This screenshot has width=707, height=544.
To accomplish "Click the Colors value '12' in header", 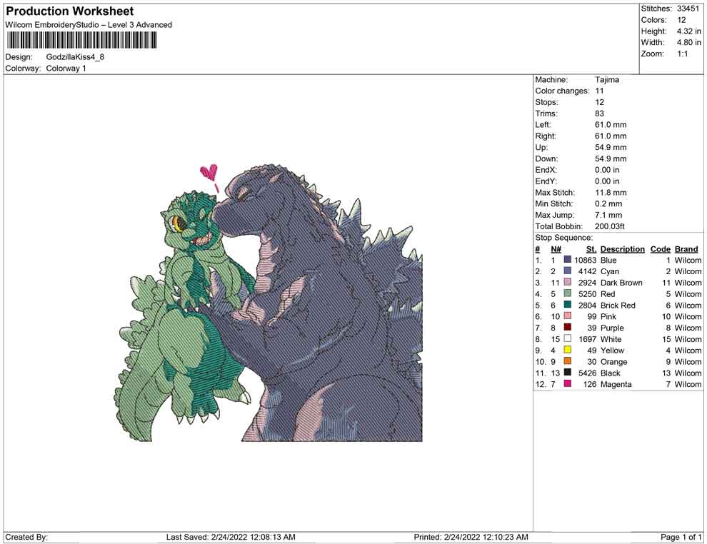I will (681, 20).
